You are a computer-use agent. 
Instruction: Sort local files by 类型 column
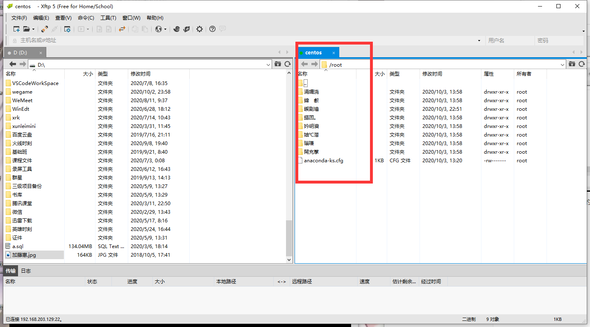pyautogui.click(x=111, y=74)
